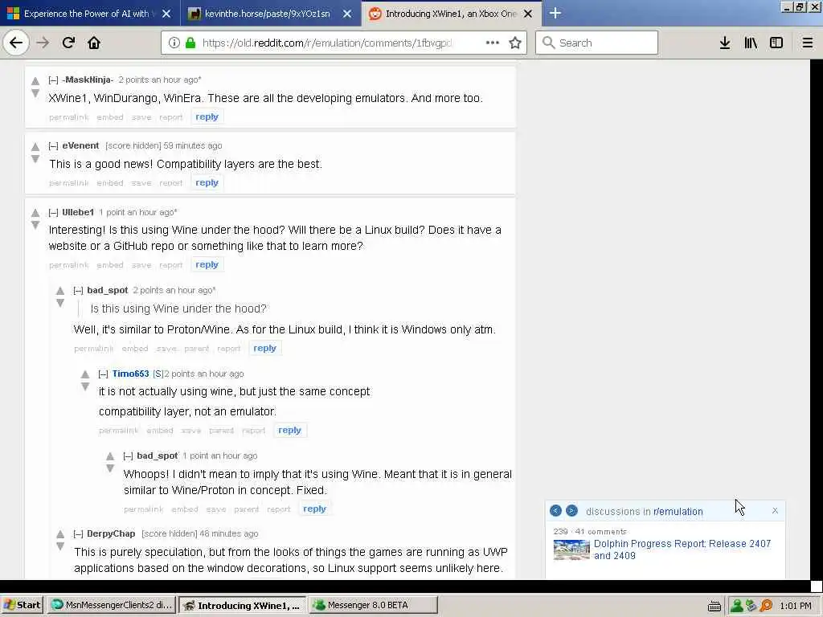
Task: Go to next discussion in r/emulation widget
Action: (x=571, y=510)
